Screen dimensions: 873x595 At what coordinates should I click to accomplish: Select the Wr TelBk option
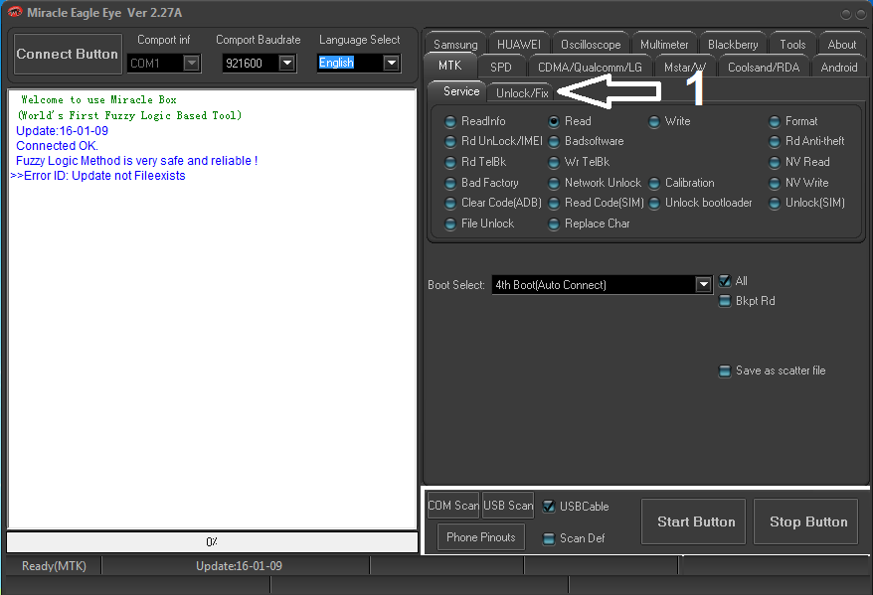(579, 162)
